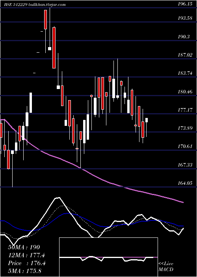This screenshot has height=277, width=197.
Task: Click the <<Live MACD label
Action: pyautogui.click(x=166, y=267)
